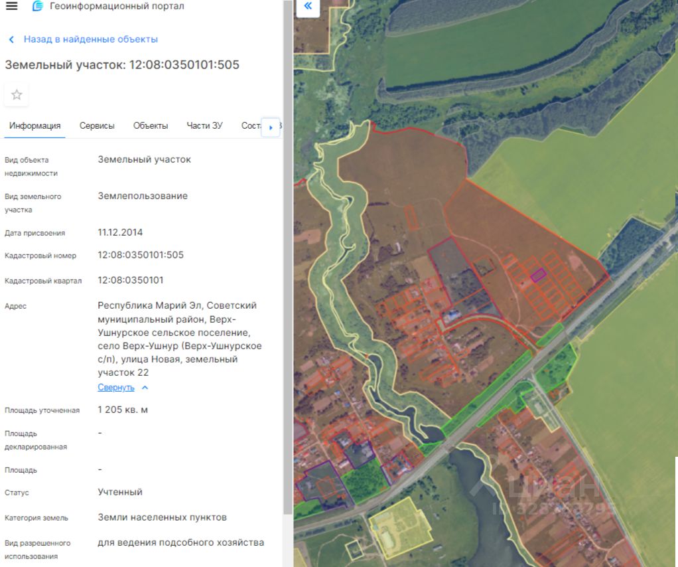Select the highlighted purple parcel on map
Screen dimensions: 678x567
click(537, 275)
